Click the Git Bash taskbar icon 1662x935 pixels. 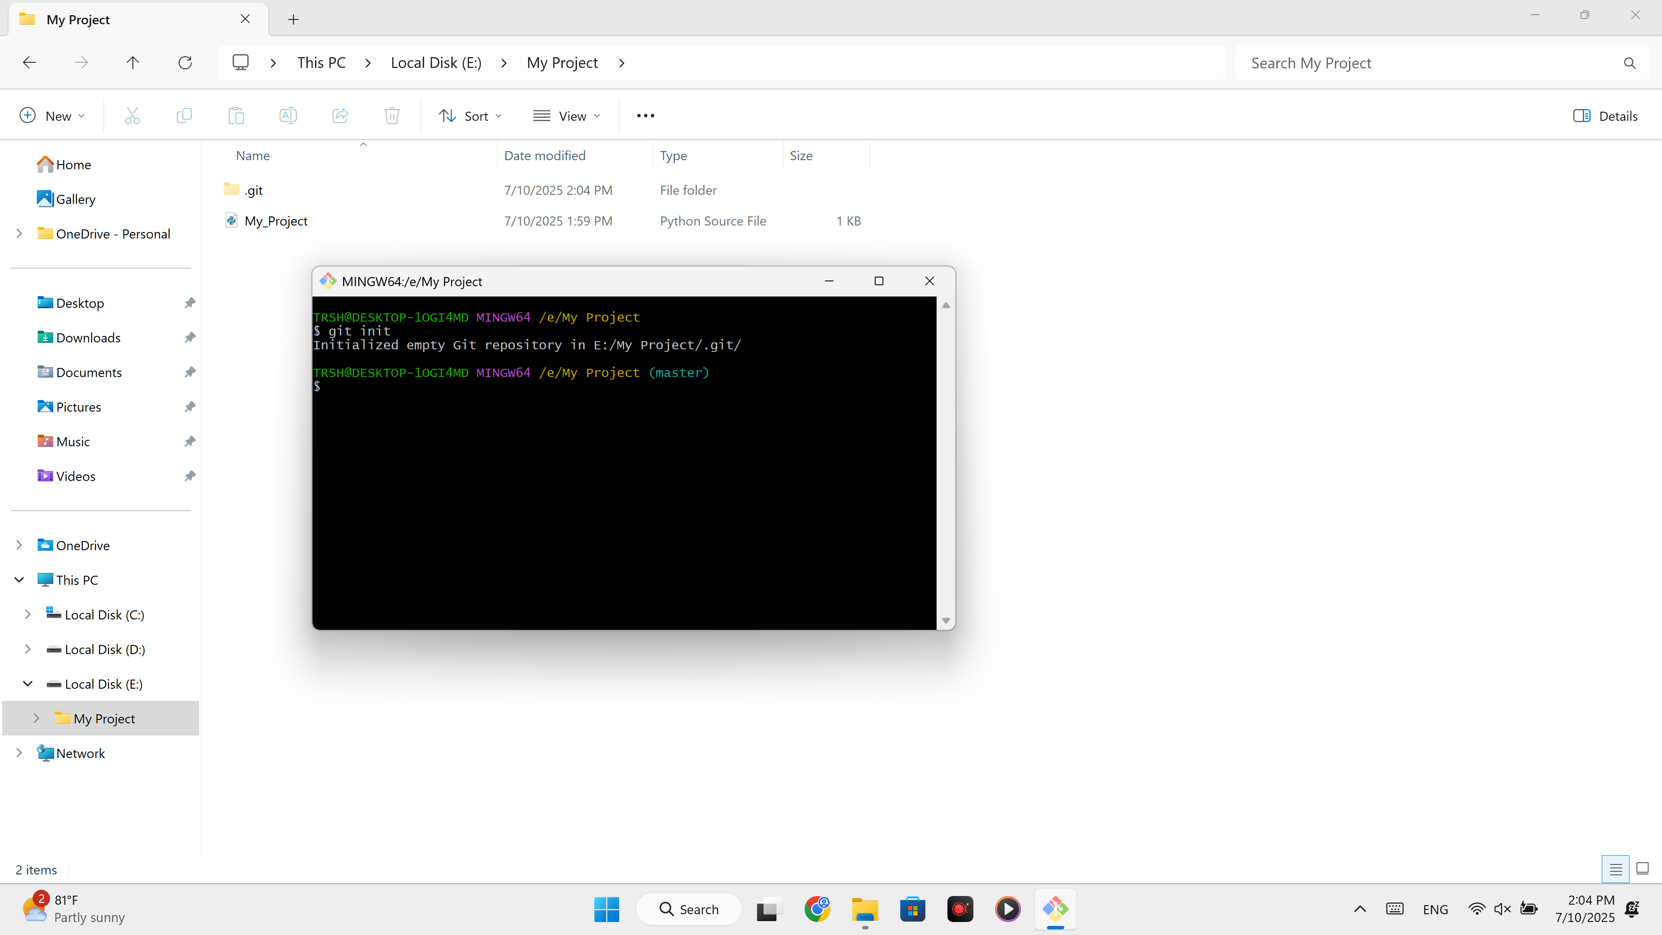coord(1055,909)
